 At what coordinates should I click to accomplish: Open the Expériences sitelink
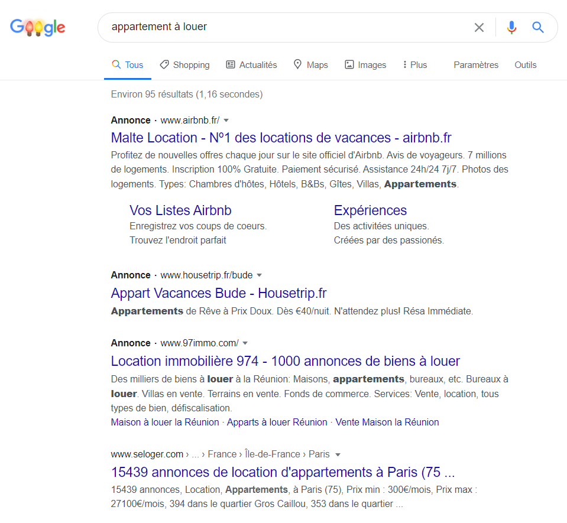click(x=370, y=210)
